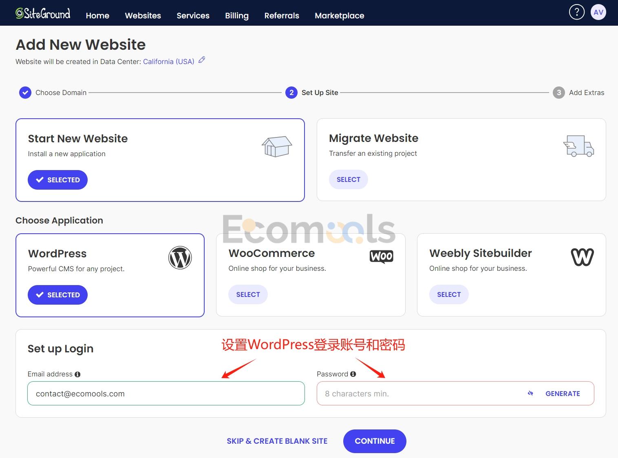Open the help question mark icon
The image size is (618, 458).
(576, 12)
